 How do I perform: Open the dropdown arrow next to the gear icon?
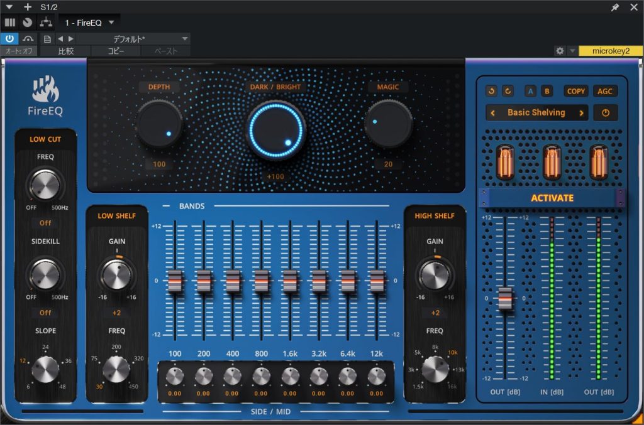click(x=572, y=51)
